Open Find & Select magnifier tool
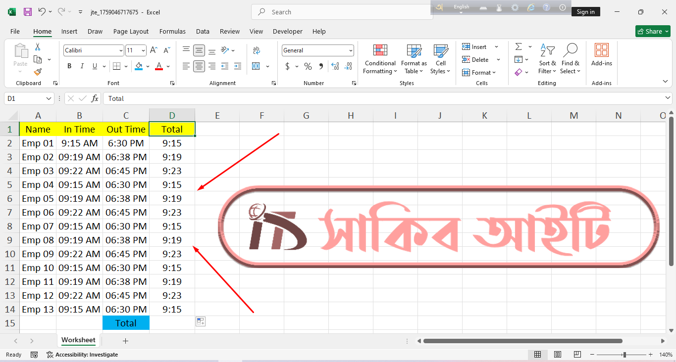 coord(570,50)
